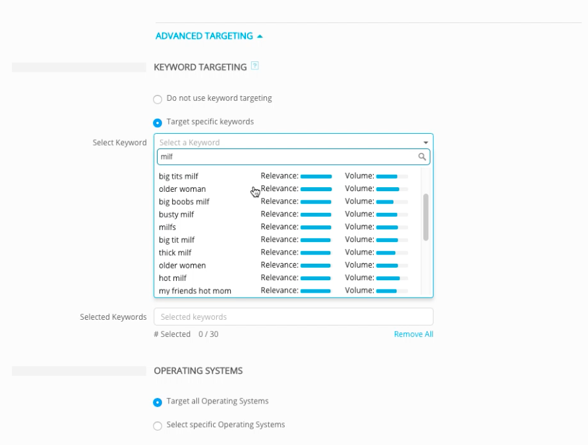588x445 pixels.
Task: Add the 'thick milf' keyword
Action: [175, 252]
